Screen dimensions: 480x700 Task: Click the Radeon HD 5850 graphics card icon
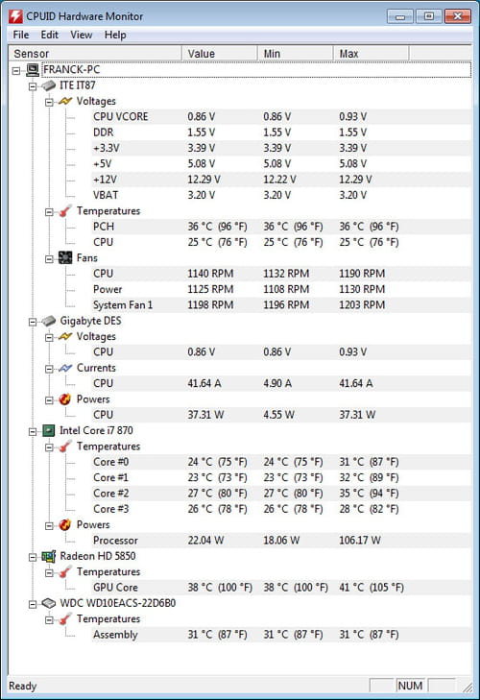[49, 556]
